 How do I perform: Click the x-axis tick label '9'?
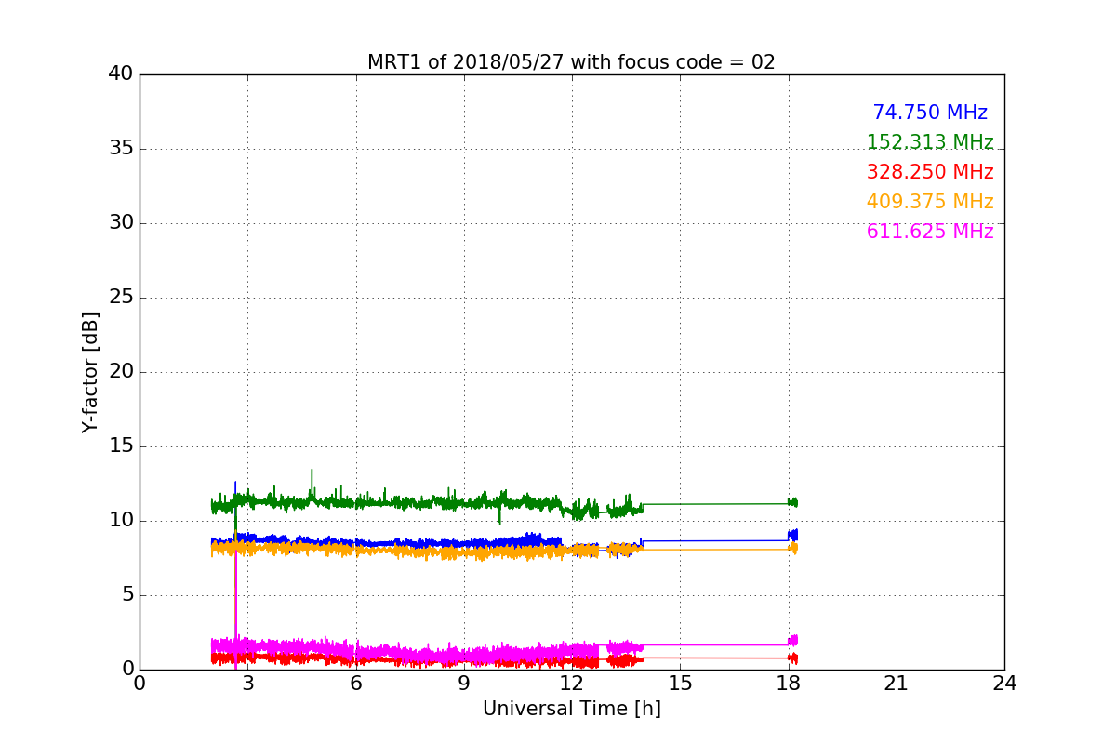point(464,684)
